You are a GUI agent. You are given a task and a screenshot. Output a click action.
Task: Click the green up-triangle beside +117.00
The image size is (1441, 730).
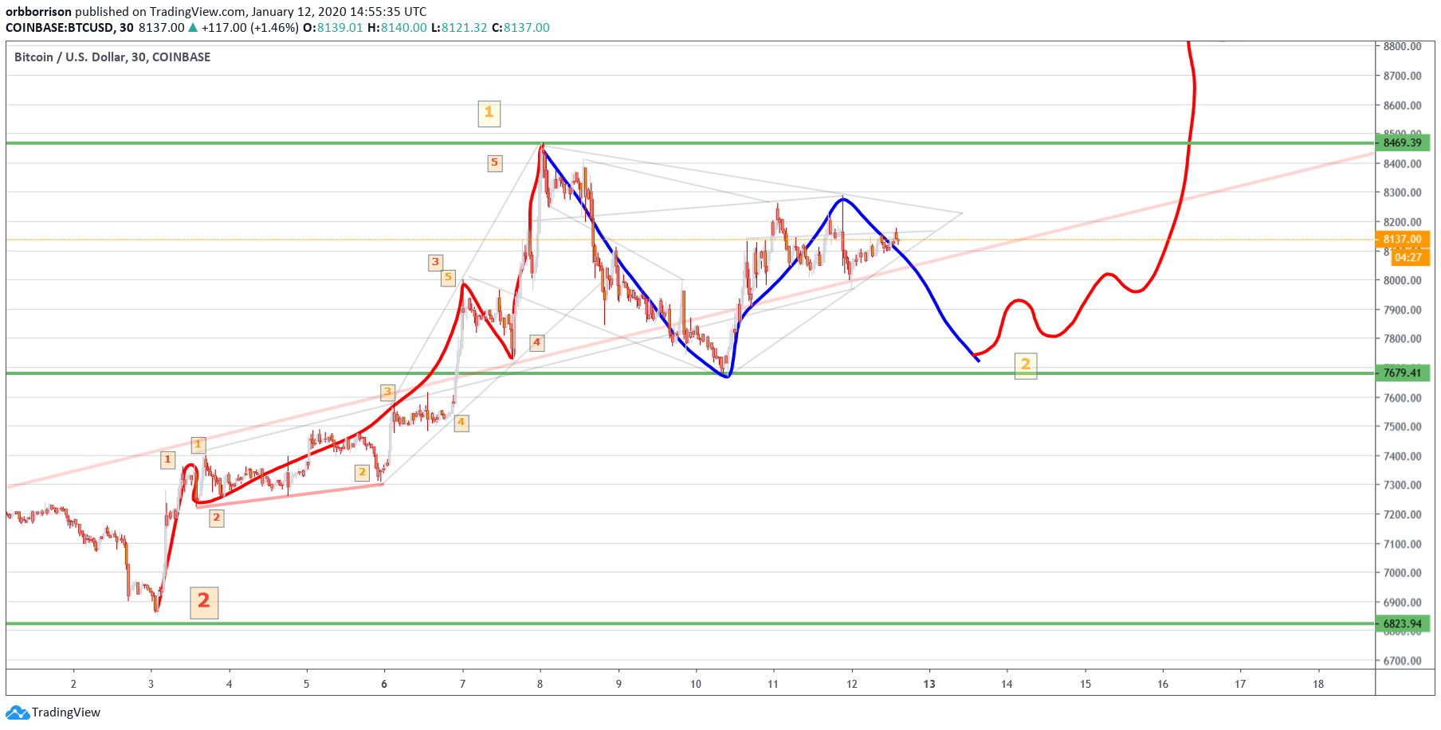(192, 28)
